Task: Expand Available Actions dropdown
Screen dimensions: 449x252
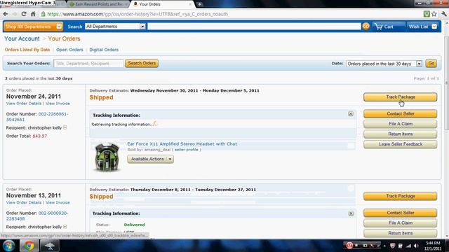Action: (150, 159)
